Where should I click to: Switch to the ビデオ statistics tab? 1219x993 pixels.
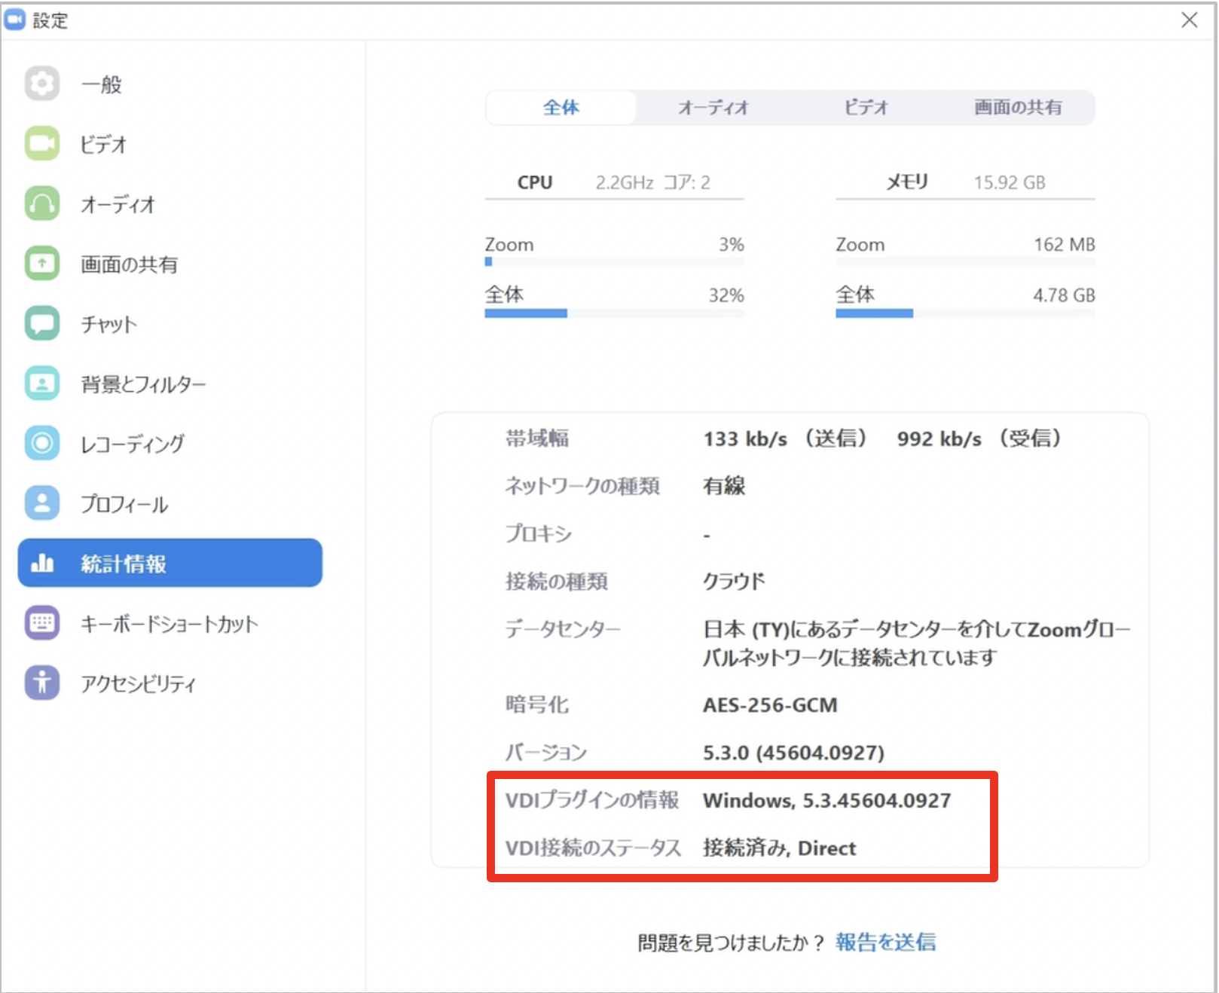pyautogui.click(x=866, y=108)
